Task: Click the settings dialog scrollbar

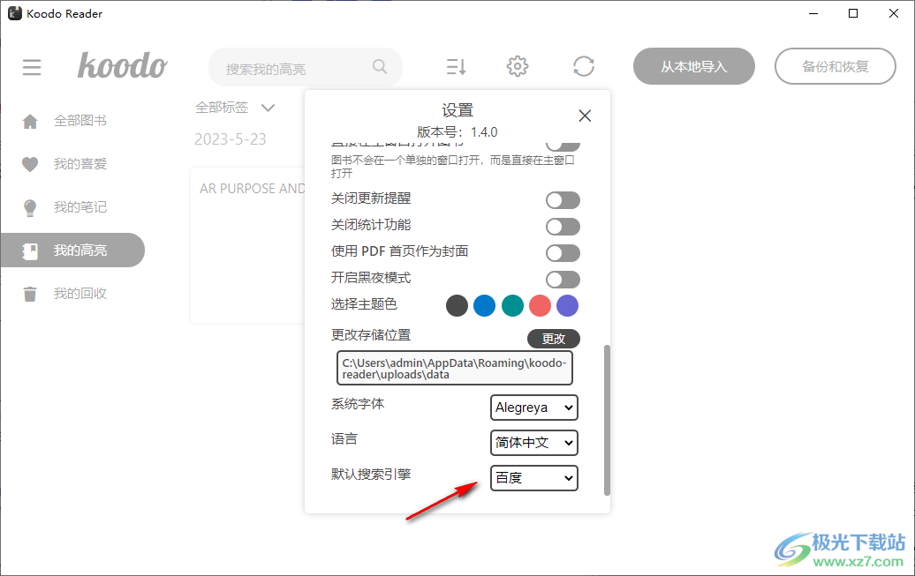Action: tap(607, 420)
